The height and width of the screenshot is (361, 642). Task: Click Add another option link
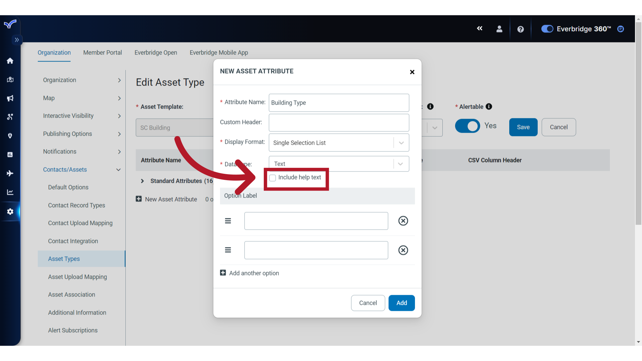[254, 273]
